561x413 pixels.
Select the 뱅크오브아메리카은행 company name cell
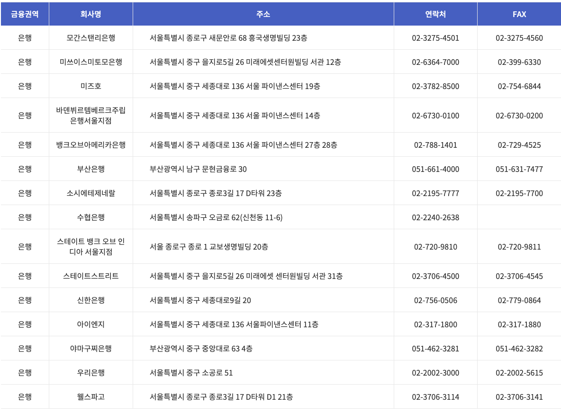click(91, 145)
